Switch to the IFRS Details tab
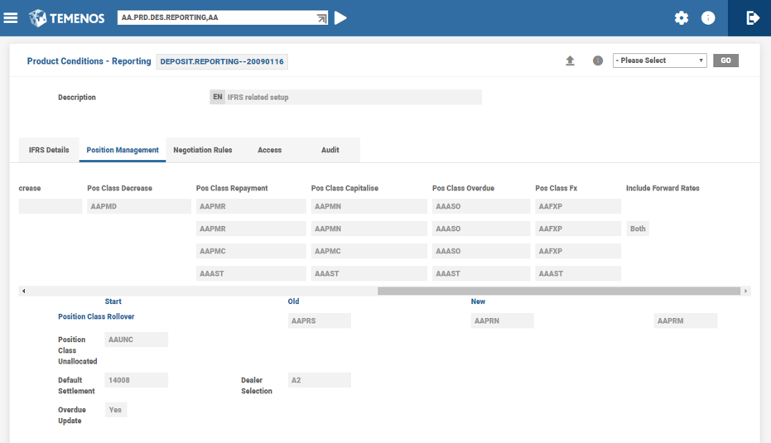771x443 pixels. click(49, 150)
